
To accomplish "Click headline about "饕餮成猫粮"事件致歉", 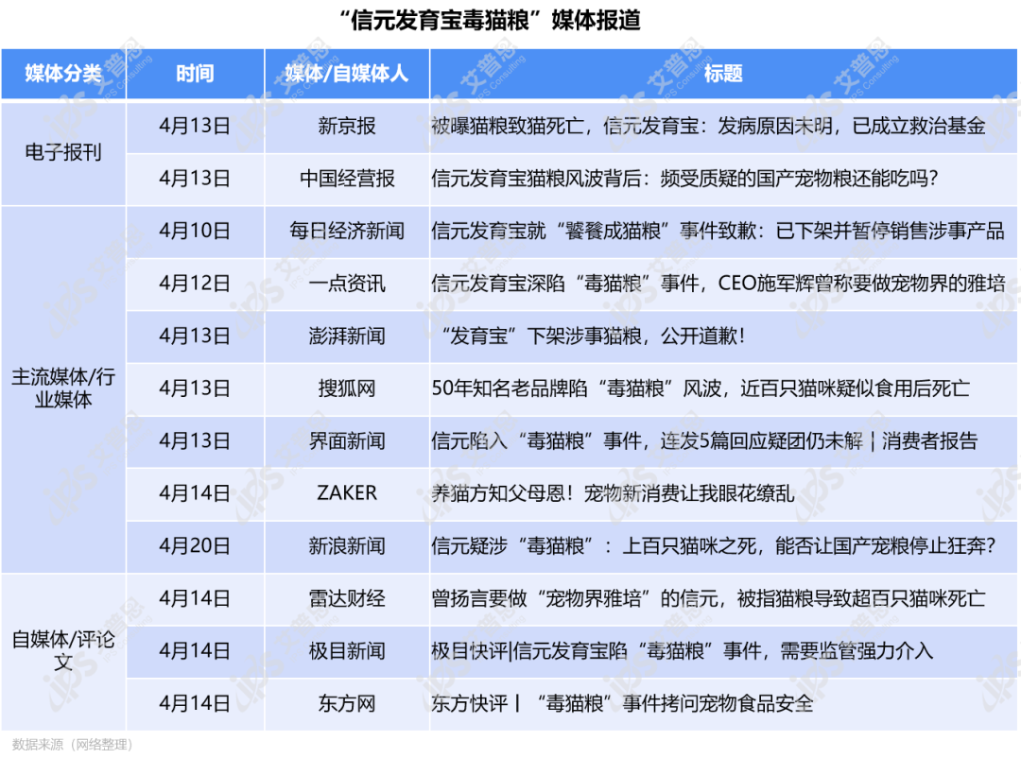I will pos(718,231).
